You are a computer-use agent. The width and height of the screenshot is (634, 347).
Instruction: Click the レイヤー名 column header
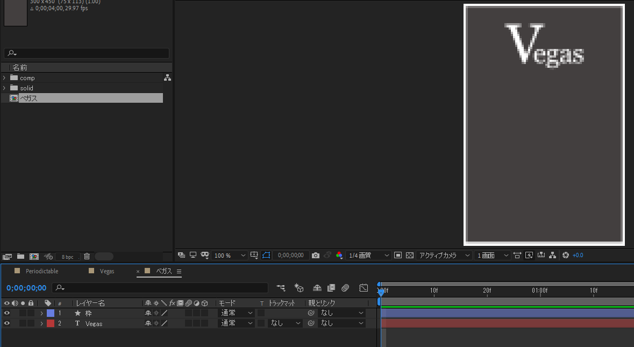coord(90,303)
